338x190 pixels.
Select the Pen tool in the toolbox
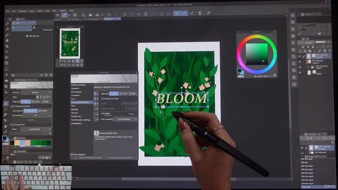[7, 24]
